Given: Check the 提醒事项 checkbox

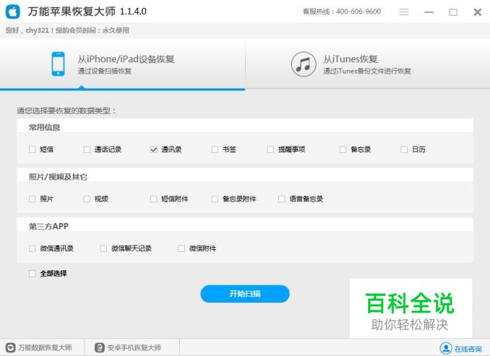Looking at the screenshot, I should [270, 149].
